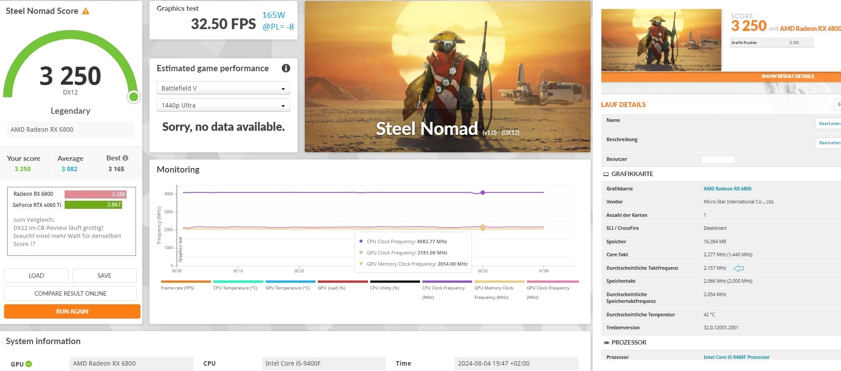Open the 1440p Ultra resolution dropdown
The width and height of the screenshot is (841, 371).
click(x=223, y=105)
